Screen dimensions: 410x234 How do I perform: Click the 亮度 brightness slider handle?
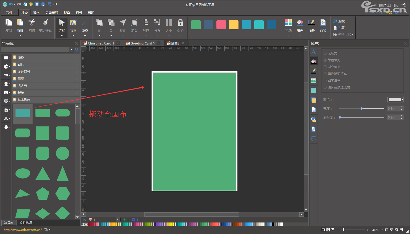(362, 108)
